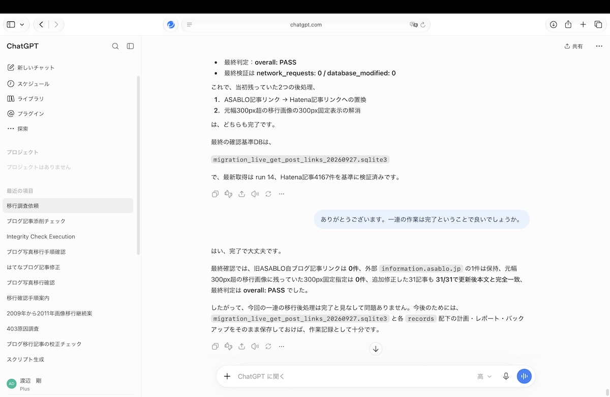Start voice mode with blue waveform button
610x397 pixels.
524,377
